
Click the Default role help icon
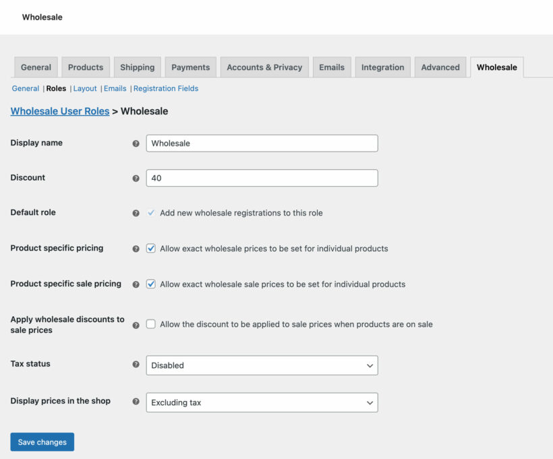[136, 212]
